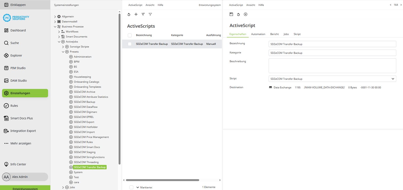Expand the Datenmodell tree node
Image resolution: width=403 pixels, height=190 pixels.
click(x=55, y=22)
